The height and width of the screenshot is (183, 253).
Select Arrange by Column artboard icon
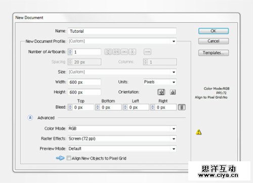coord(132,52)
